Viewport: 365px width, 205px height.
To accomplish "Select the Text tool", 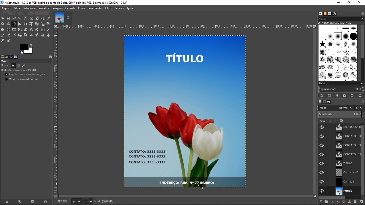I will [31, 29].
